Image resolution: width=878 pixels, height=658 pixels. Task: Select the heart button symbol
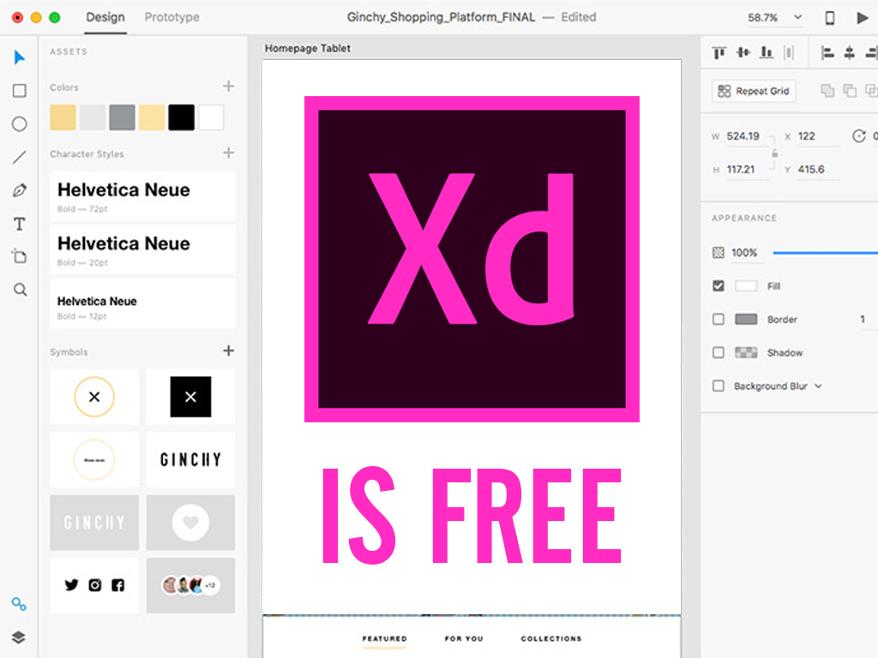point(190,523)
